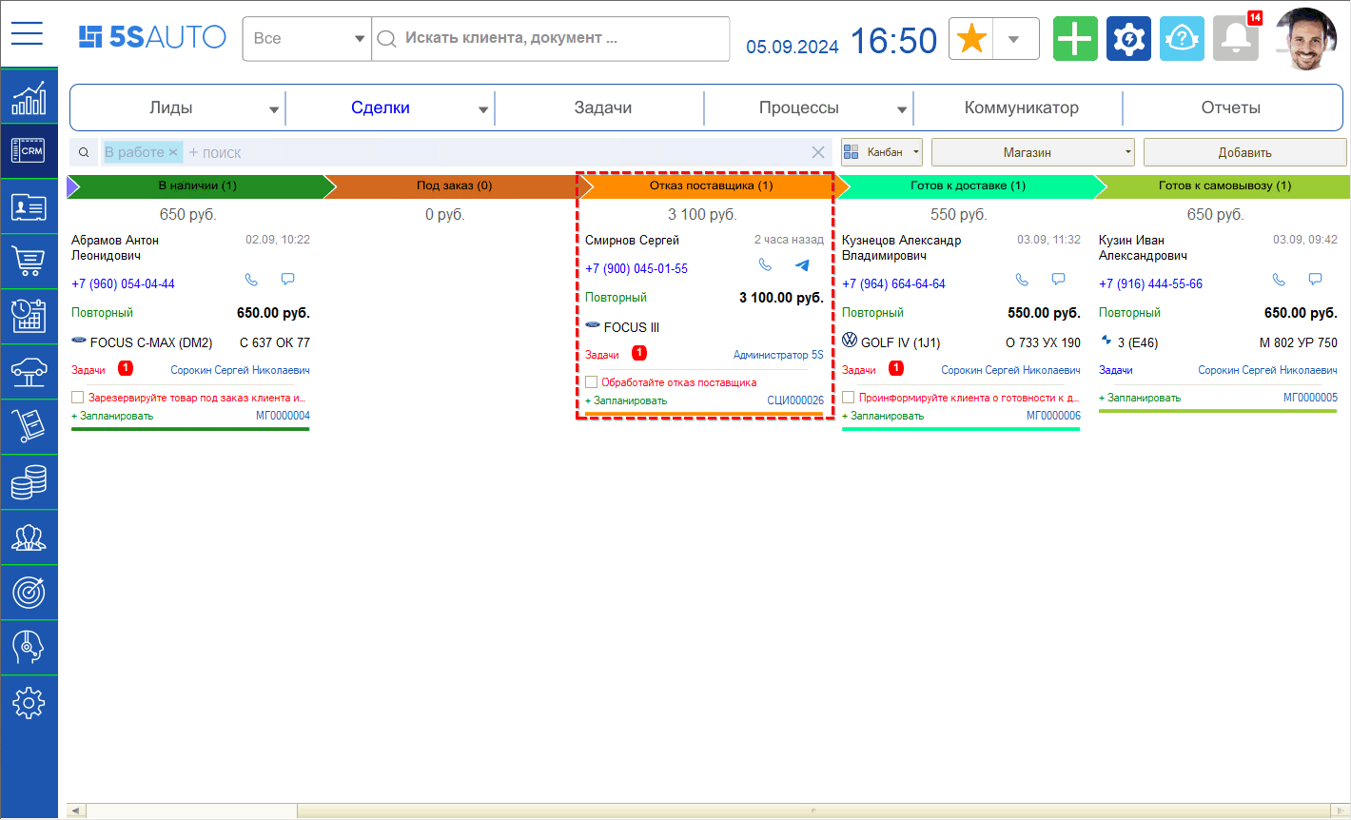Switch to the Задачи tab
The width and height of the screenshot is (1351, 820).
coord(602,108)
